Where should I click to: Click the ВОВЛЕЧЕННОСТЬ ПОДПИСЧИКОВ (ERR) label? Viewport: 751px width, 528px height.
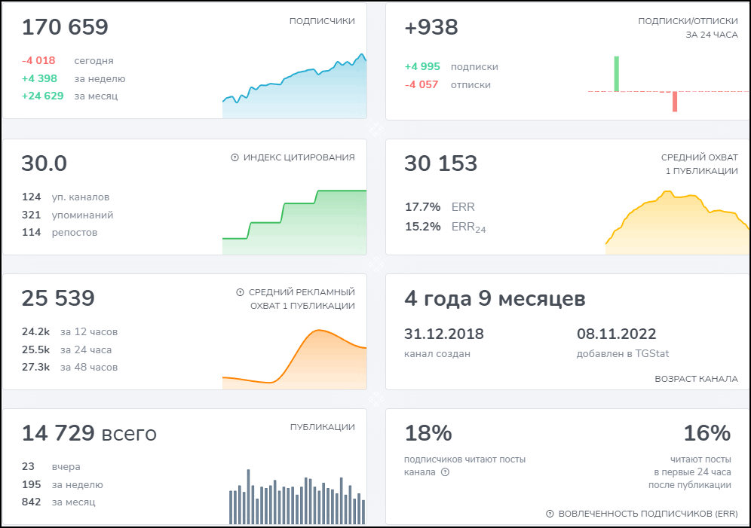[648, 514]
